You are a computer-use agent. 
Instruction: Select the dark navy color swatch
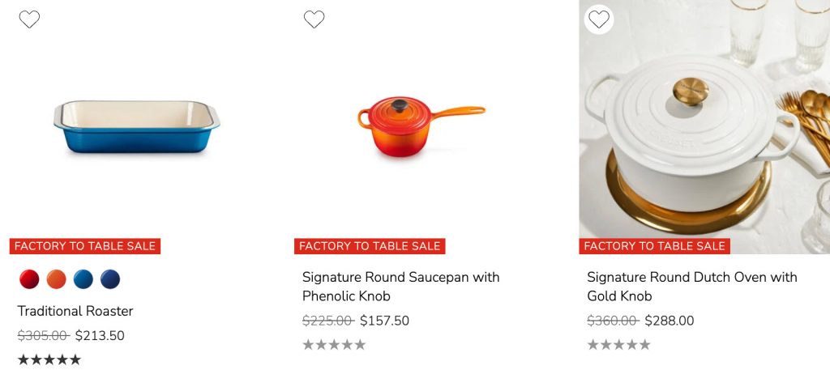click(110, 279)
